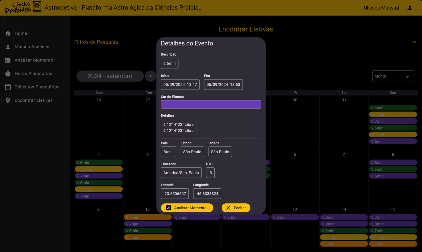Screen dimensions: 422x252
Task: Close the dialog with Fechar button
Action: pyautogui.click(x=236, y=208)
